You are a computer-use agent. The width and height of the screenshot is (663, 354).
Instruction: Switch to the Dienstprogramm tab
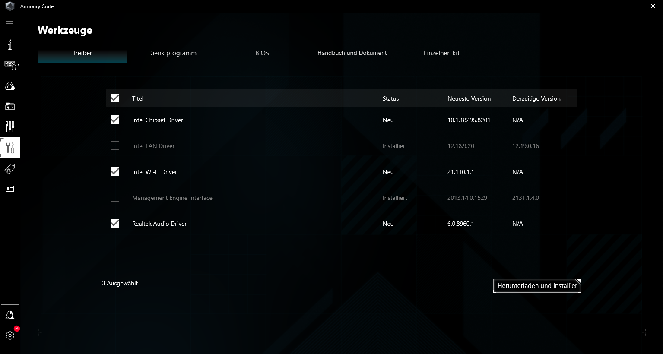pyautogui.click(x=172, y=53)
